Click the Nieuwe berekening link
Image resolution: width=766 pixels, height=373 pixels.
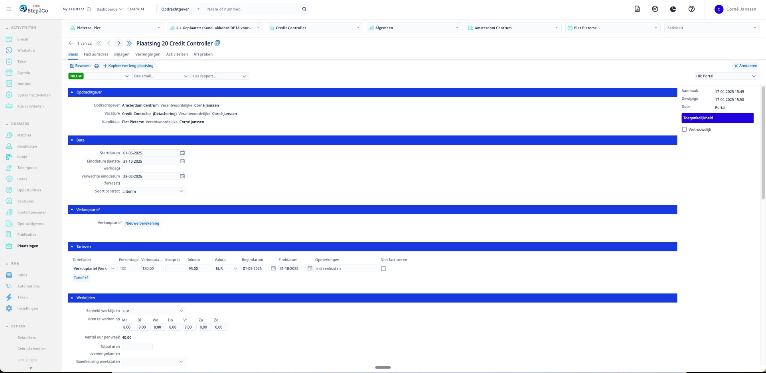pyautogui.click(x=142, y=223)
